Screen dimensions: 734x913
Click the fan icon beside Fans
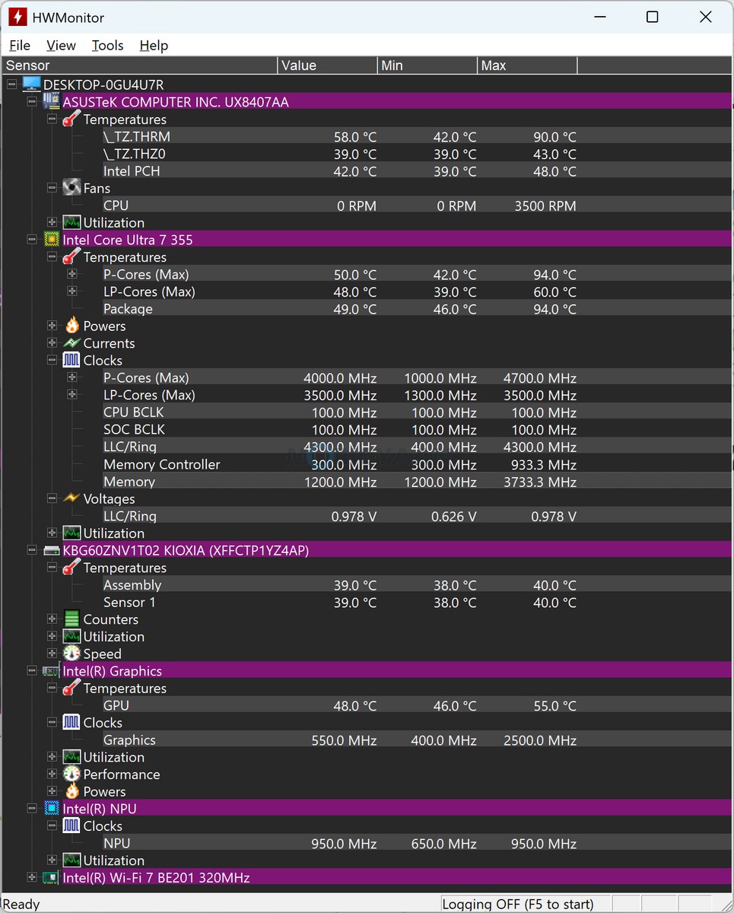click(x=71, y=187)
